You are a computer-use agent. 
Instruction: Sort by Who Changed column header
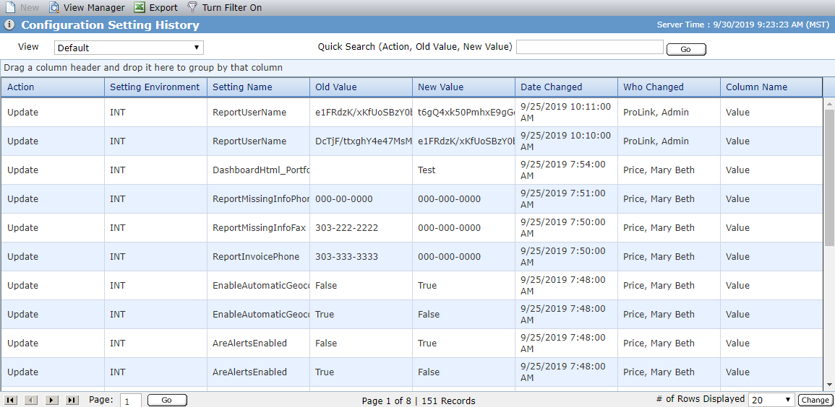coord(669,87)
